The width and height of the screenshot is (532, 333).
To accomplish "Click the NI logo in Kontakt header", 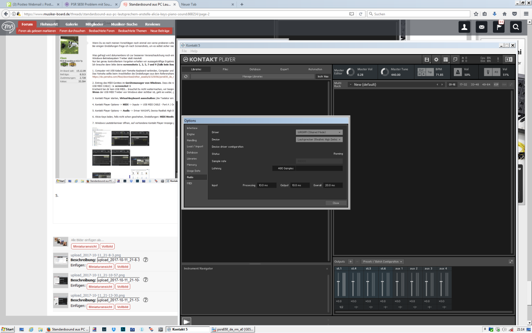I will coord(509,60).
